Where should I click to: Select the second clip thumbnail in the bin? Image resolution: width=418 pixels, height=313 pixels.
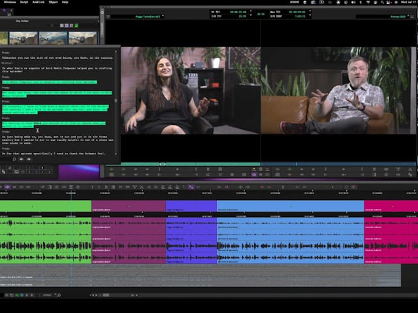[24, 38]
